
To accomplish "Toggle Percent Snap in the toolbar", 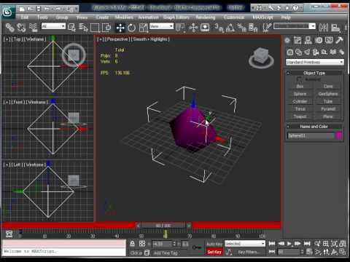I will [241, 28].
